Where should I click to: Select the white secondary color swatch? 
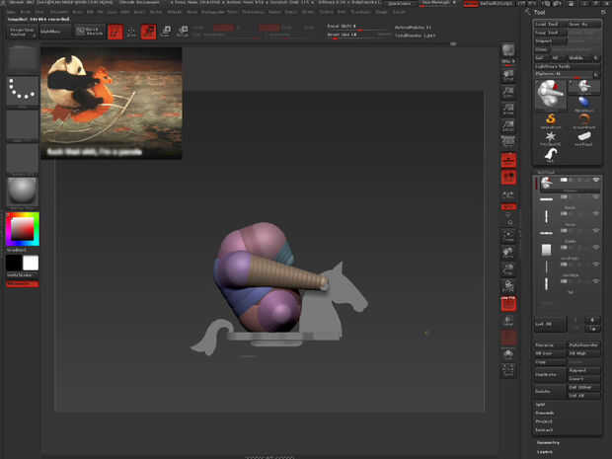pos(31,263)
